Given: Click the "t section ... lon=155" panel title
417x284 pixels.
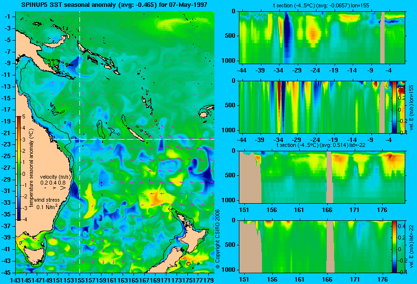Looking at the screenshot, I should coord(321,5).
